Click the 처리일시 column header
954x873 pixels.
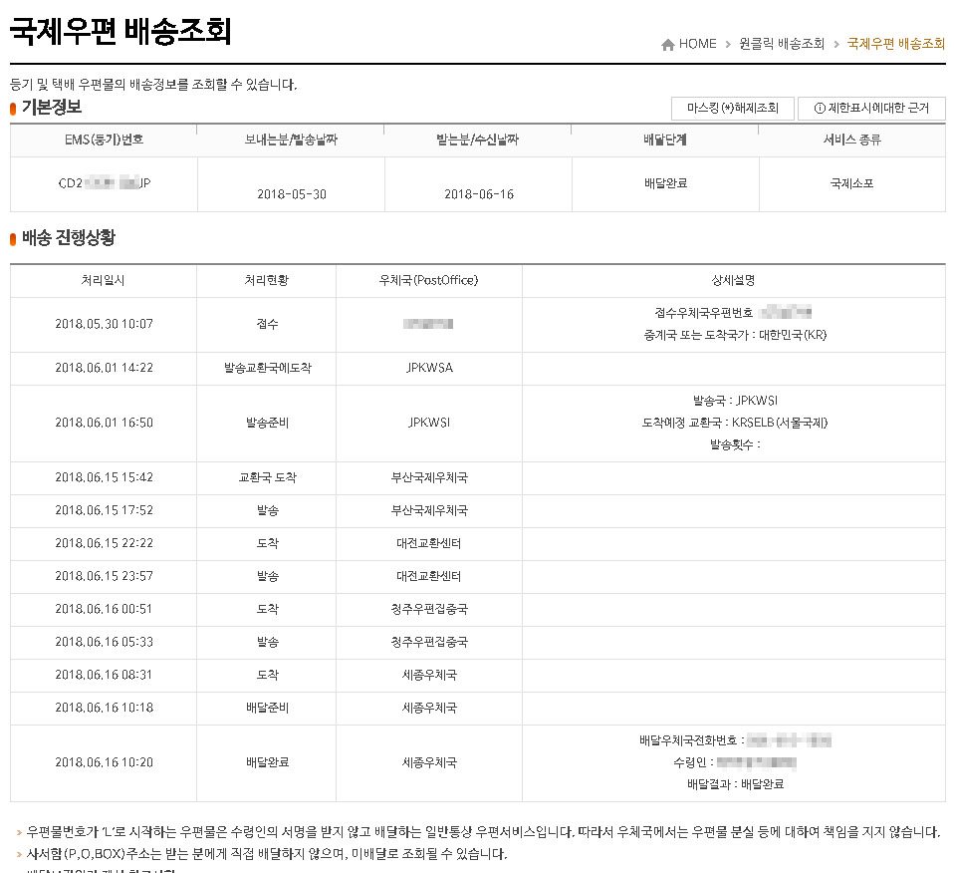coord(103,281)
